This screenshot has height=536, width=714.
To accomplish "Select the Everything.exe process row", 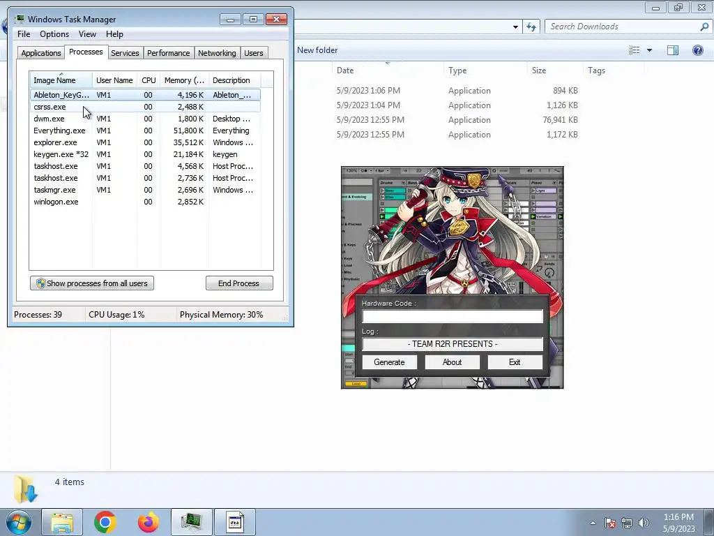I will [x=145, y=131].
